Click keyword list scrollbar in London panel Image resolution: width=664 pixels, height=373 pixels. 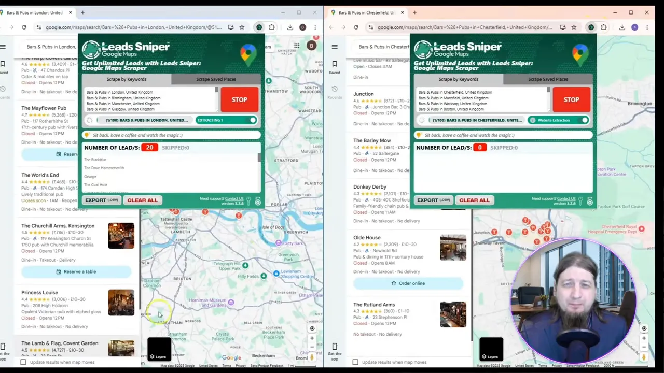pos(216,90)
